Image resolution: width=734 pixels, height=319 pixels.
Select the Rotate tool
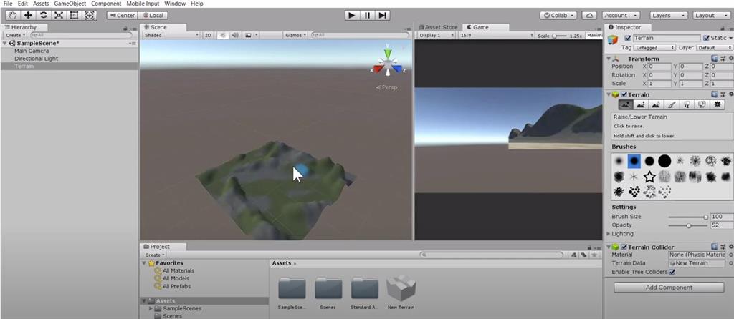(43, 16)
